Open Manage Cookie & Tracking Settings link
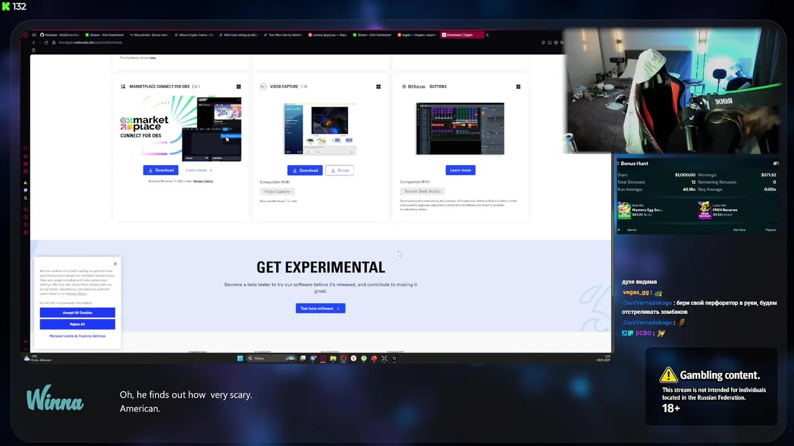The width and height of the screenshot is (794, 446). point(78,336)
